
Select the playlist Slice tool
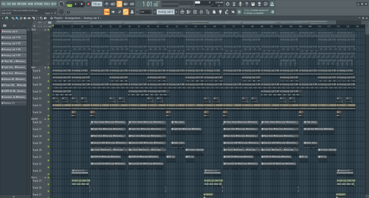(33, 18)
